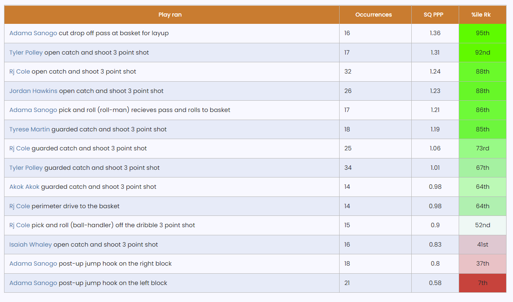Click Tyler Polley link in guarded catch row
Screen dimensions: 513x302
point(26,168)
